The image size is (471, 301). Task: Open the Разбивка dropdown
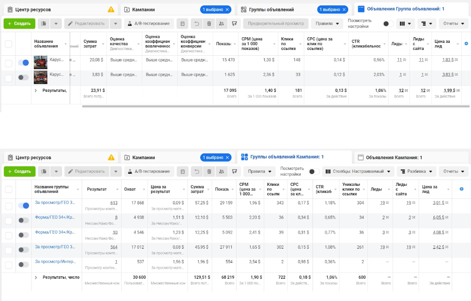(x=416, y=171)
